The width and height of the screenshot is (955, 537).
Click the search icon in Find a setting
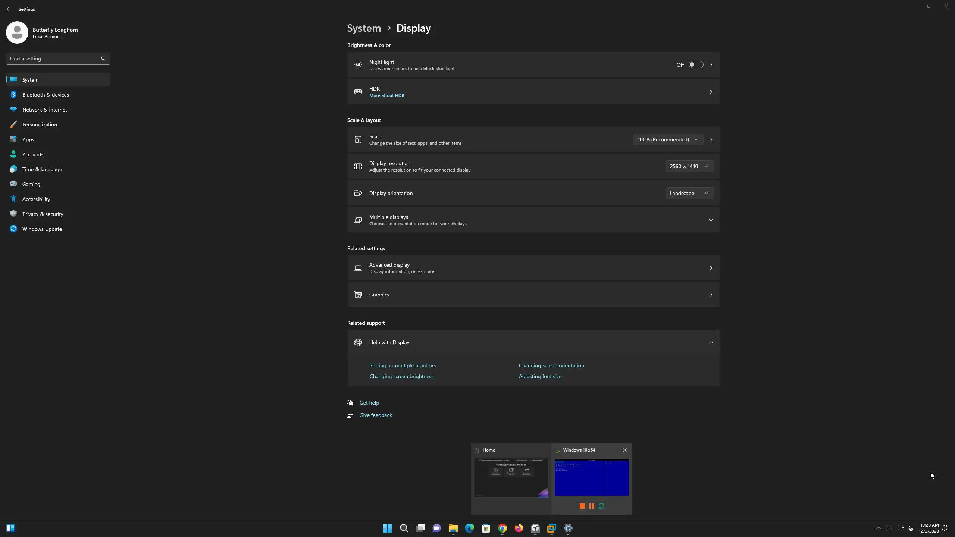tap(103, 59)
